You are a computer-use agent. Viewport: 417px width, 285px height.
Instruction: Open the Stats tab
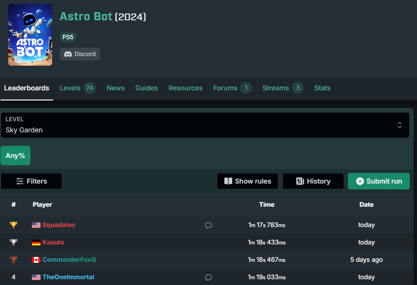click(x=322, y=88)
